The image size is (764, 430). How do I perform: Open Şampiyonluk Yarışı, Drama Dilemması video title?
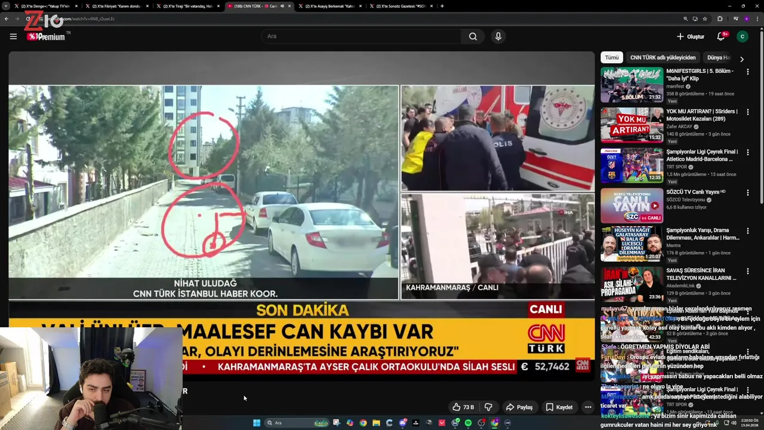click(703, 234)
